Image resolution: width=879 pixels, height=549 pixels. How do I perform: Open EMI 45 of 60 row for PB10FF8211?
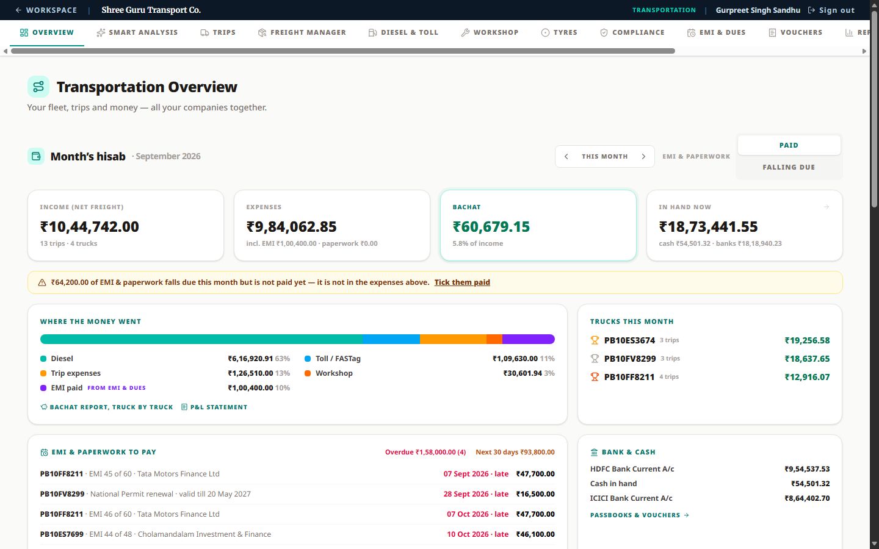point(297,474)
